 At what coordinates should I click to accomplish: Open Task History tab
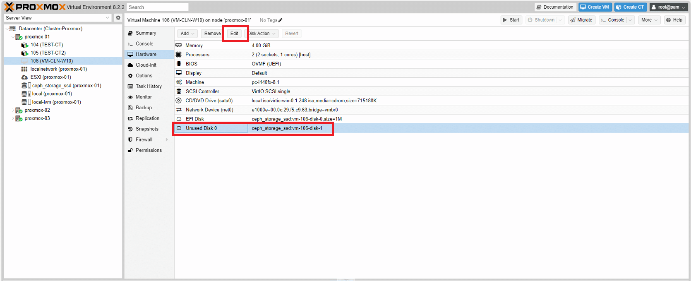coord(149,86)
